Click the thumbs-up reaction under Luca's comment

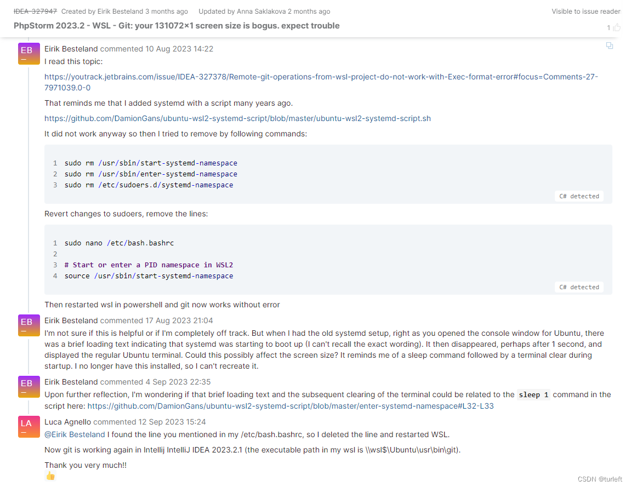[x=50, y=476]
